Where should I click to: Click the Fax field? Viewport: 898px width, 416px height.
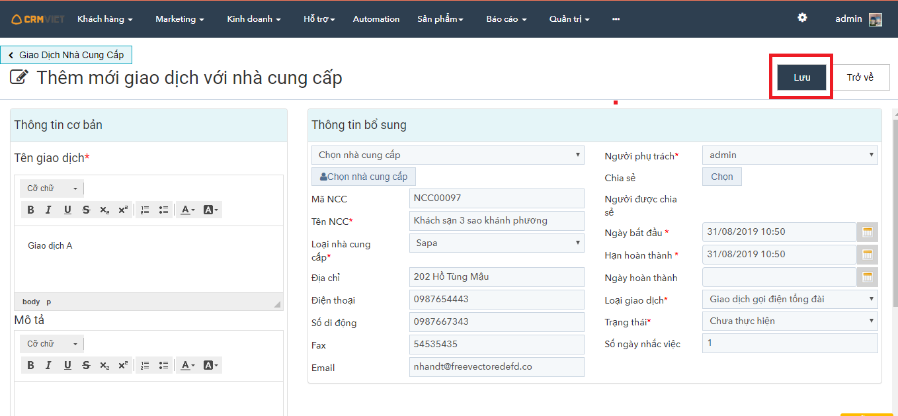(x=497, y=345)
